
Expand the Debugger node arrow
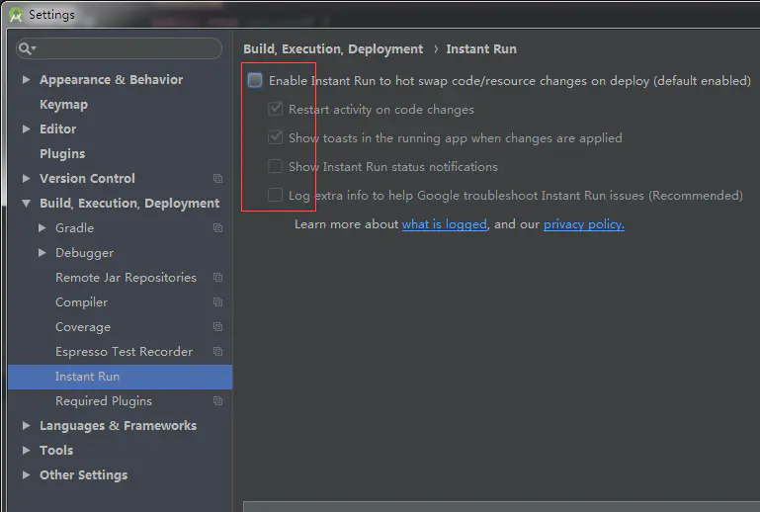point(42,253)
